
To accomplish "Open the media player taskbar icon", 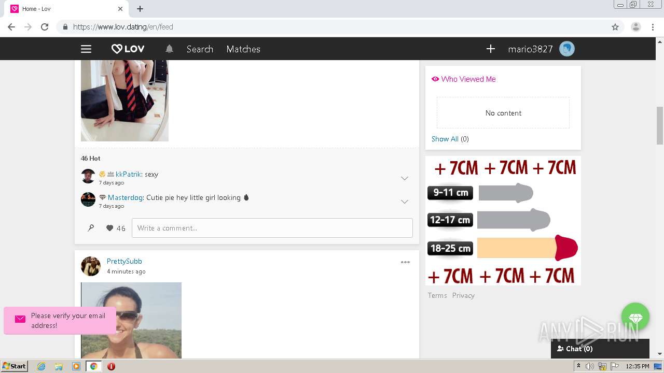I will tap(76, 366).
